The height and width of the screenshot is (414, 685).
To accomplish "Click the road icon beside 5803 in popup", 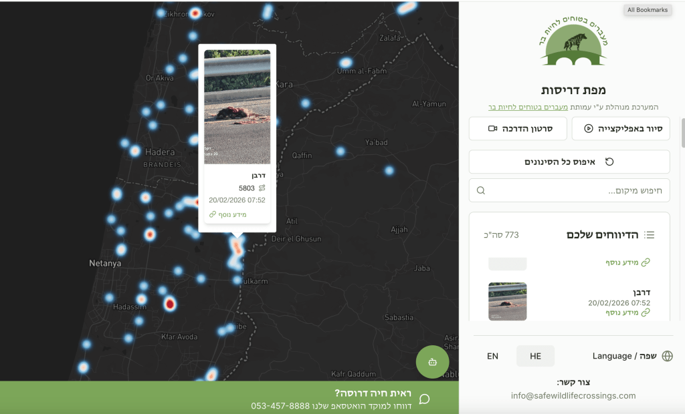I will pos(262,188).
